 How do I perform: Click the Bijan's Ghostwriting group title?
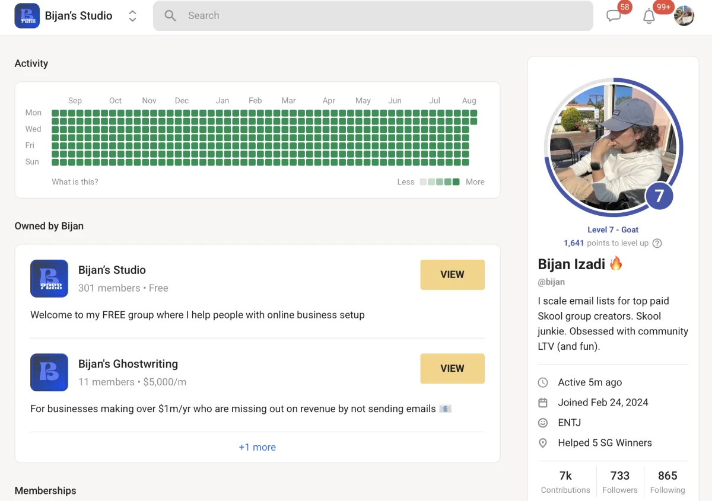click(x=128, y=364)
